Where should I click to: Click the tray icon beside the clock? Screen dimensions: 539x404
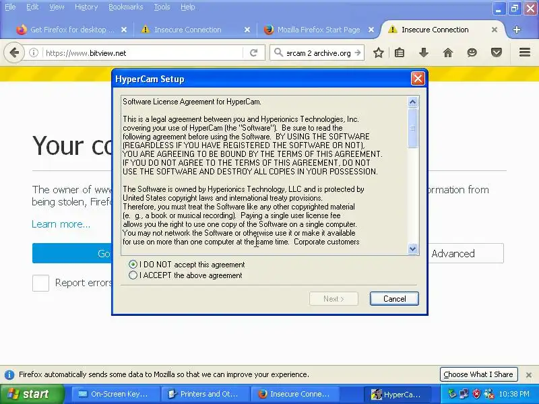[x=488, y=394]
